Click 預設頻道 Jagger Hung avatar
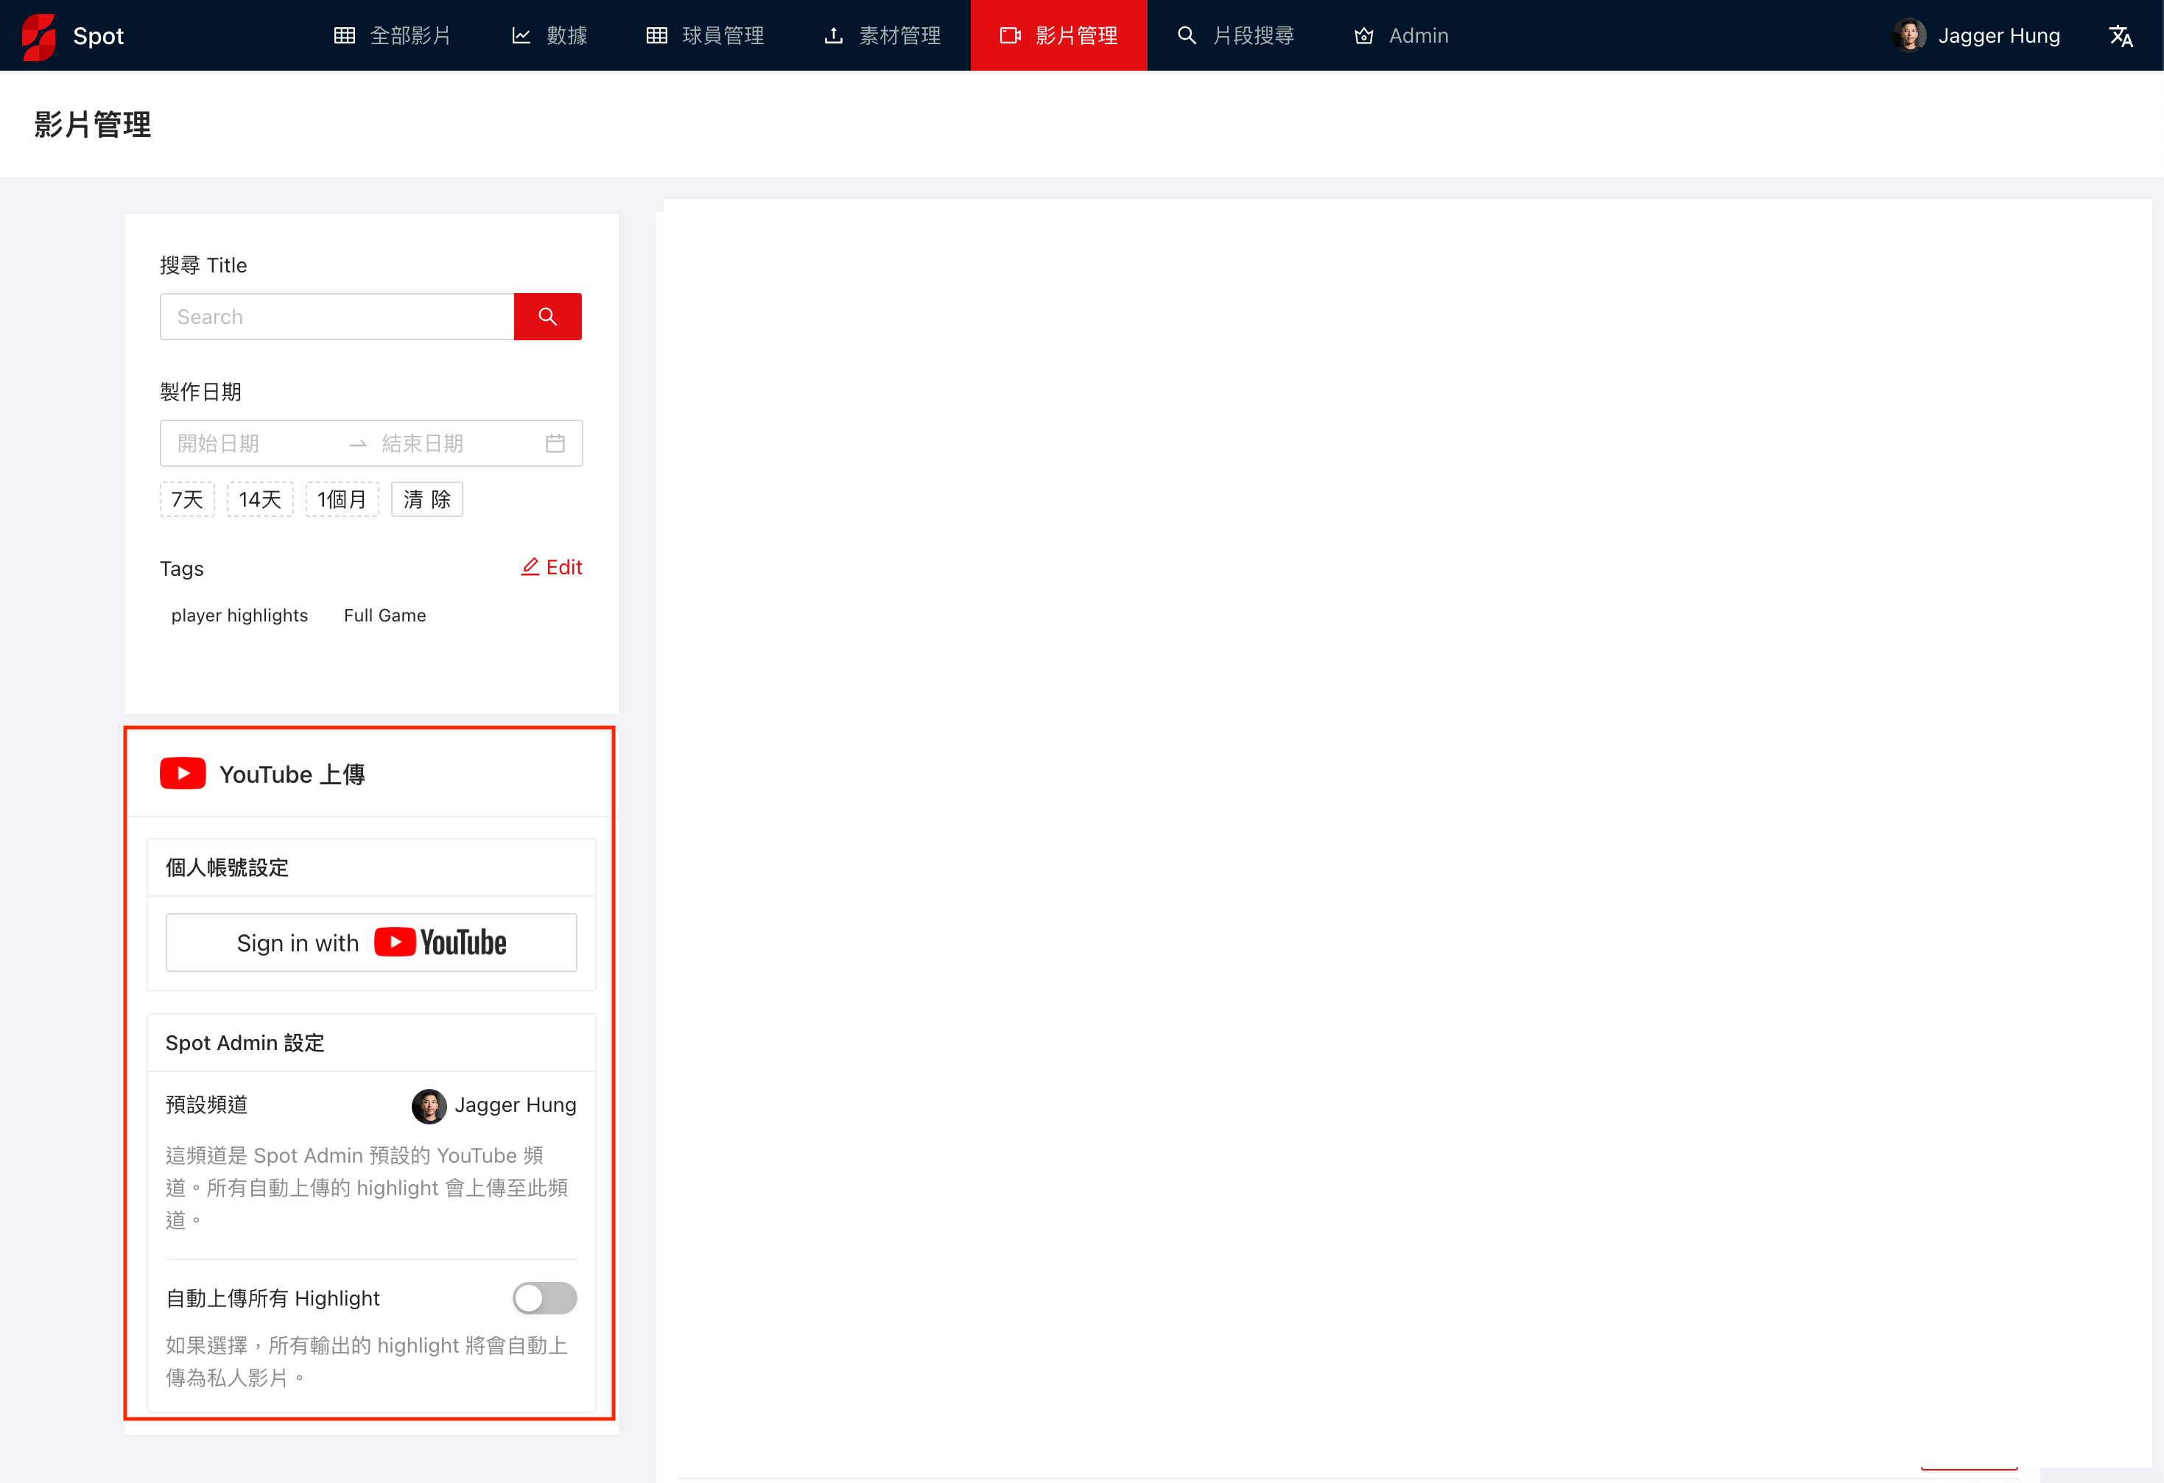Viewport: 2164px width, 1483px height. tap(429, 1106)
